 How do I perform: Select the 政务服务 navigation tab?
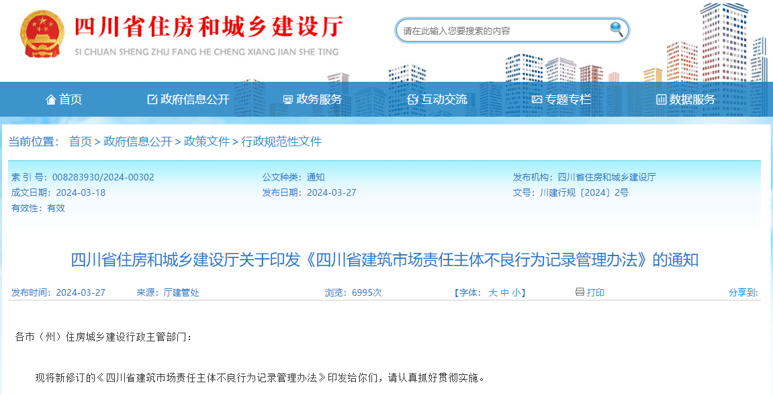click(316, 99)
